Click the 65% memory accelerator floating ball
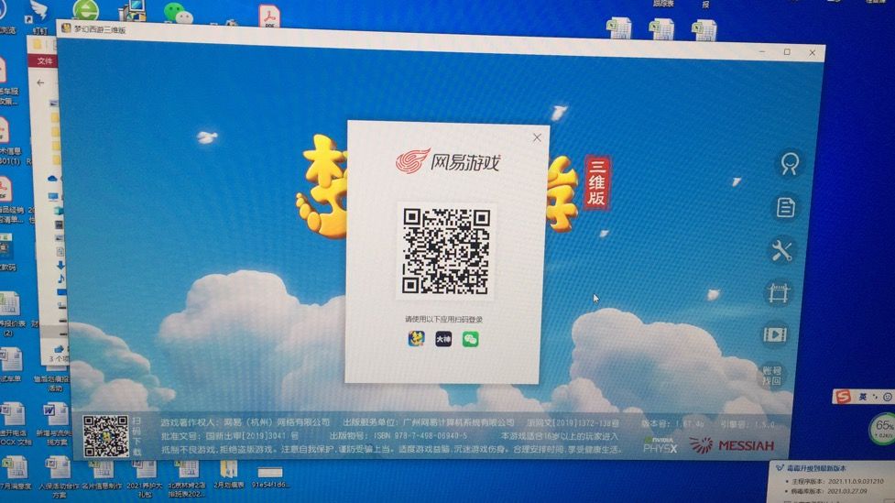The image size is (895, 503). (x=882, y=429)
